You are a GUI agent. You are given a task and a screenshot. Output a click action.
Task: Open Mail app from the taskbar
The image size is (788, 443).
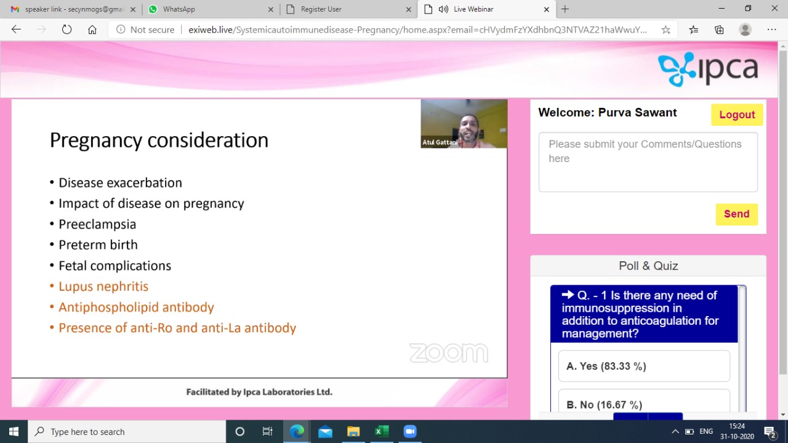(x=325, y=431)
